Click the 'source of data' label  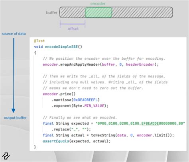click(x=14, y=34)
